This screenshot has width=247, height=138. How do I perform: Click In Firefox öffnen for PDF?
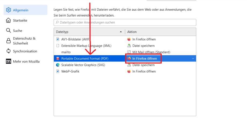point(145,59)
